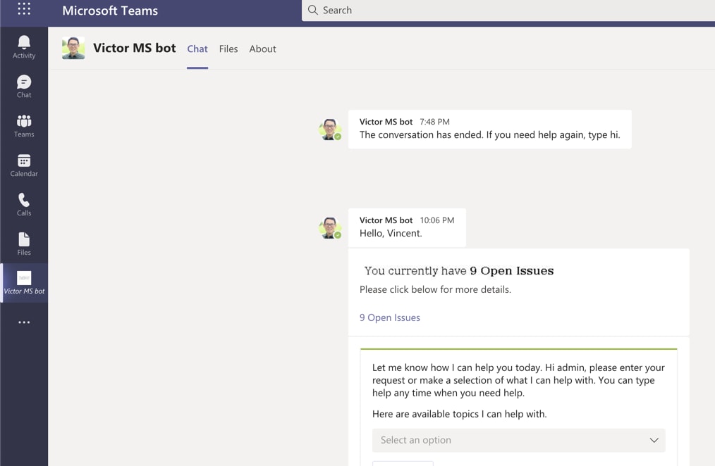Select the Chat icon in the sidebar
The height and width of the screenshot is (466, 715).
[24, 84]
